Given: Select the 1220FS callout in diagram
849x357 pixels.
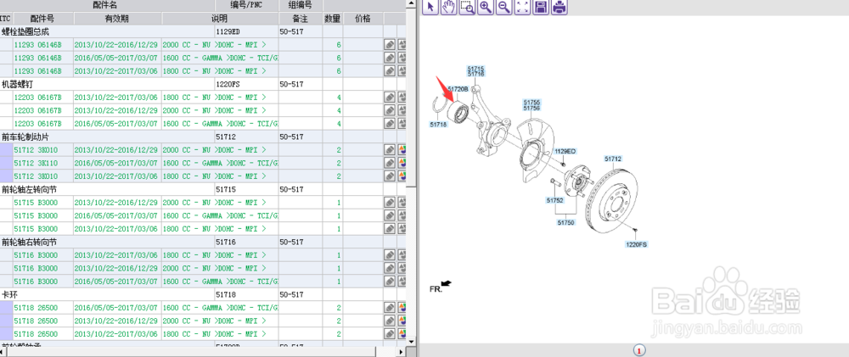Looking at the screenshot, I should pos(636,244).
